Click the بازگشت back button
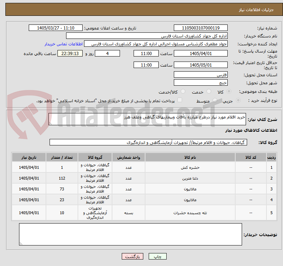The image size is (283, 266). [133, 256]
